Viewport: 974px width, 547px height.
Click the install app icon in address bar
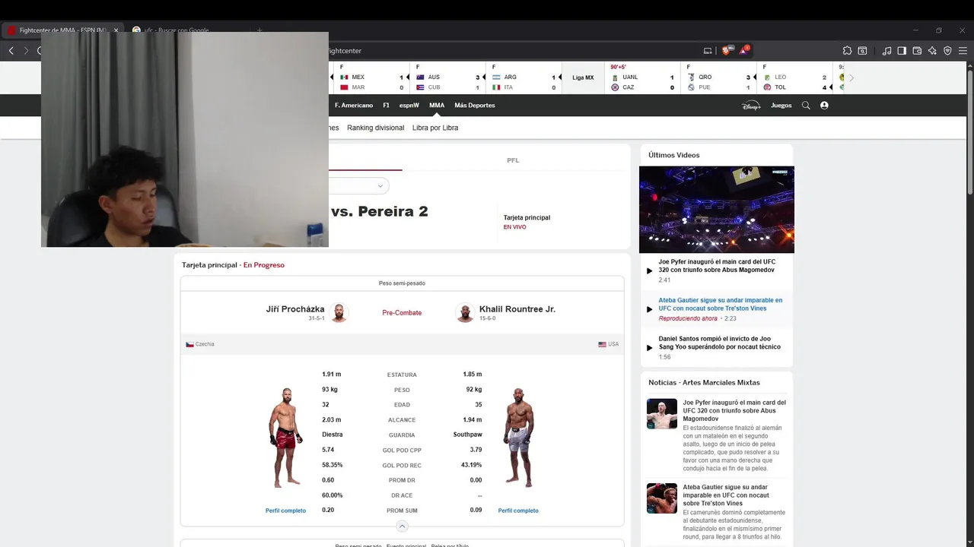pyautogui.click(x=708, y=51)
